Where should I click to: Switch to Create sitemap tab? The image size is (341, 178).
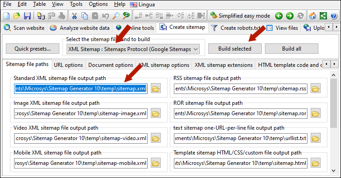click(x=182, y=27)
